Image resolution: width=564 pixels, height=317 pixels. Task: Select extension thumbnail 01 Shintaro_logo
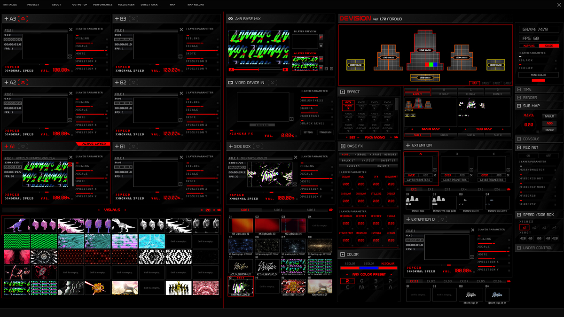[x=417, y=201]
